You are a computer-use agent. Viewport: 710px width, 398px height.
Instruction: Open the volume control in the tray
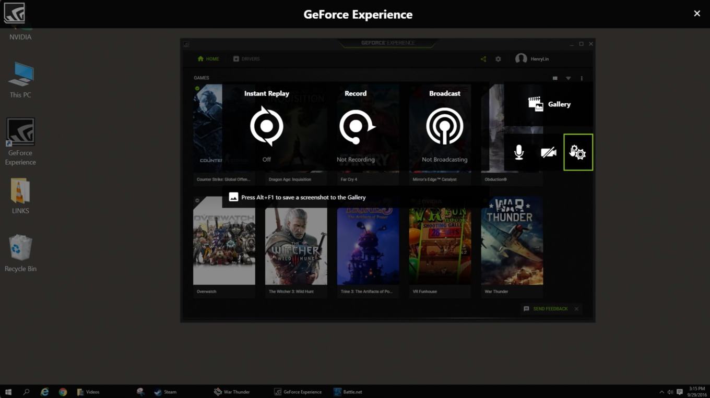click(670, 392)
